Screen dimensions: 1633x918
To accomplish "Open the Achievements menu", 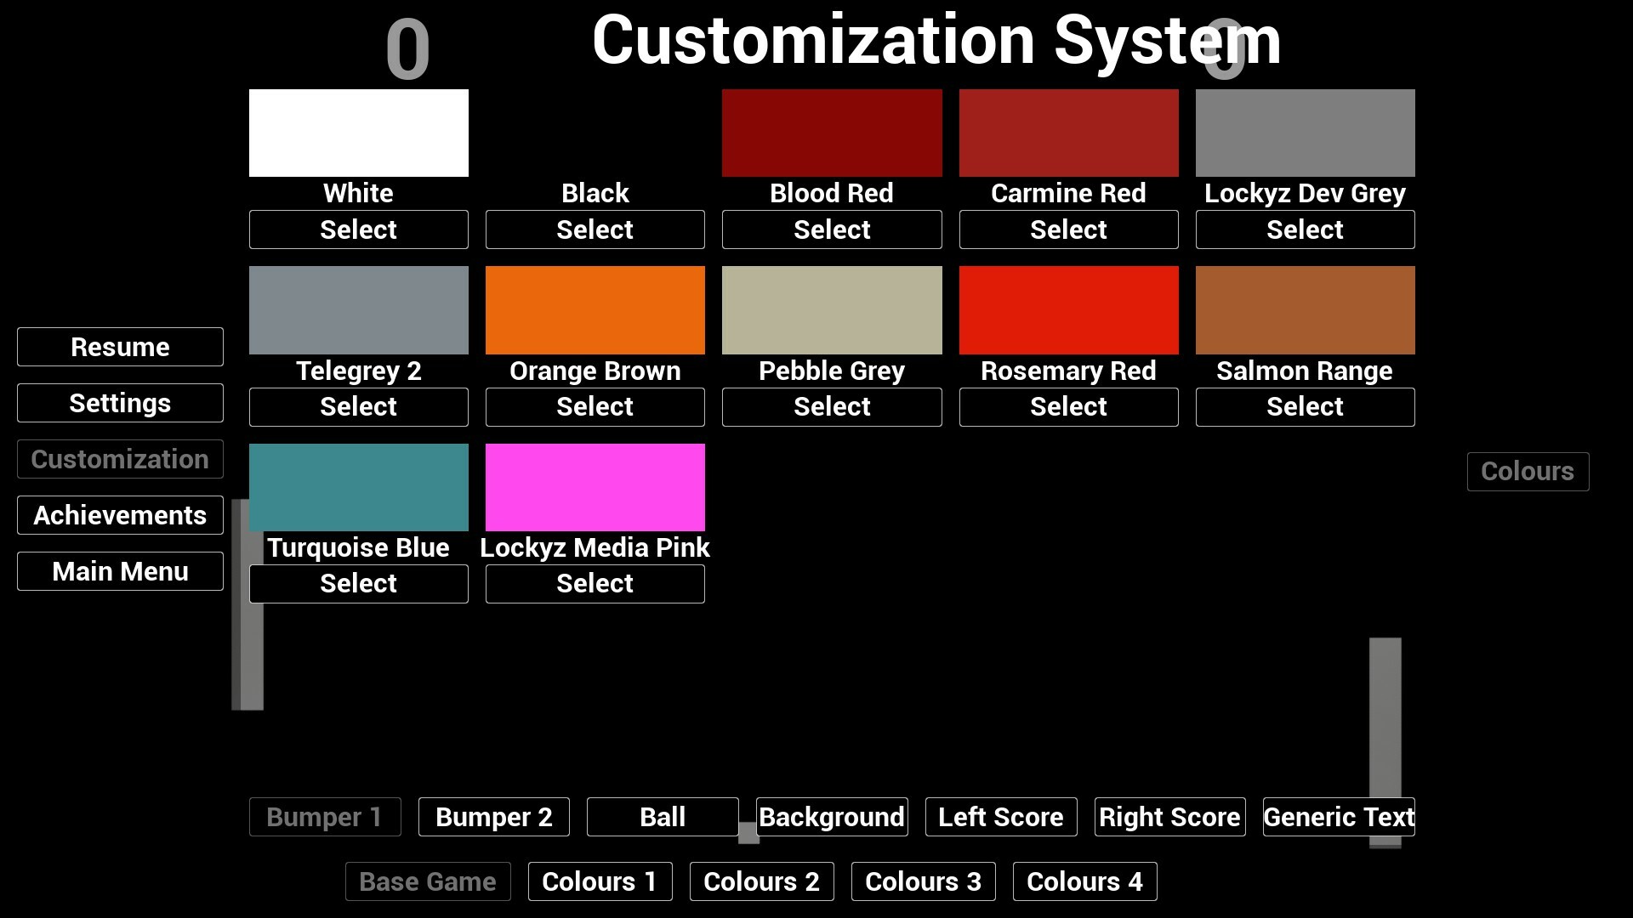I will pos(120,515).
